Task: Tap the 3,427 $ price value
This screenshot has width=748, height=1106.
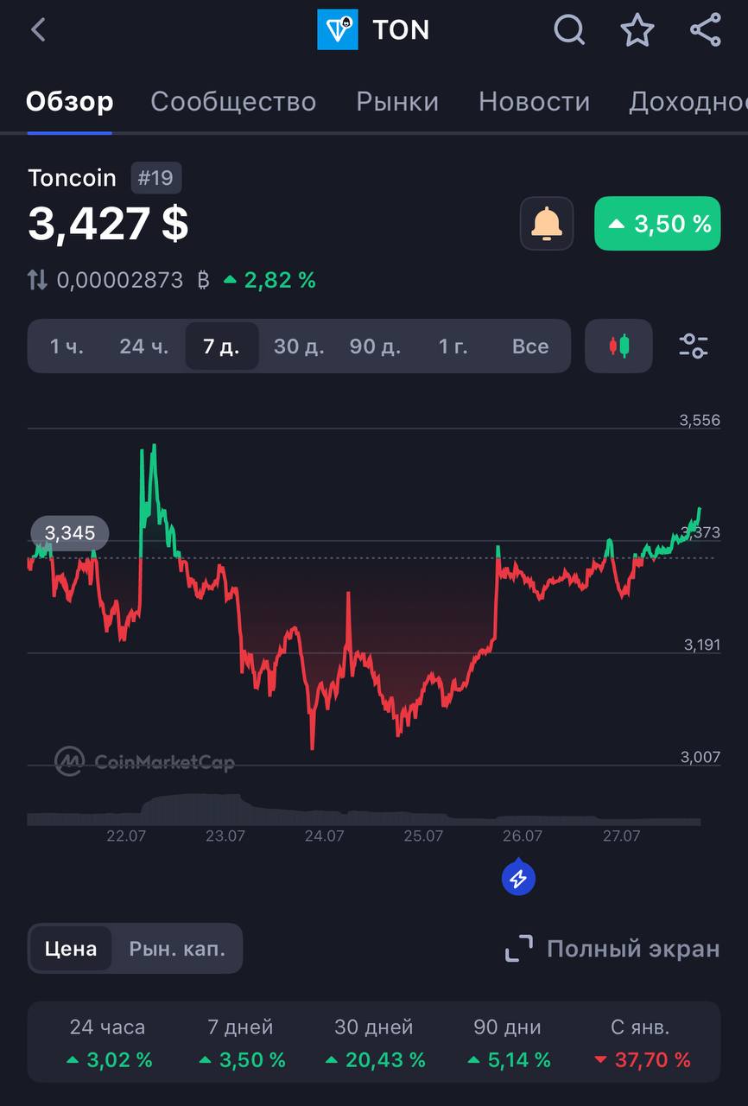Action: [x=108, y=224]
